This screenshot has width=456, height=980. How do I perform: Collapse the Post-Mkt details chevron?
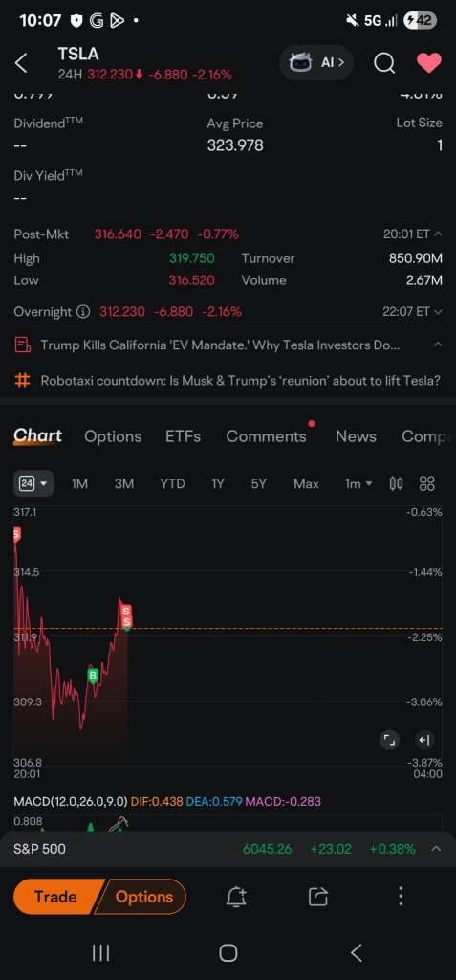click(438, 234)
